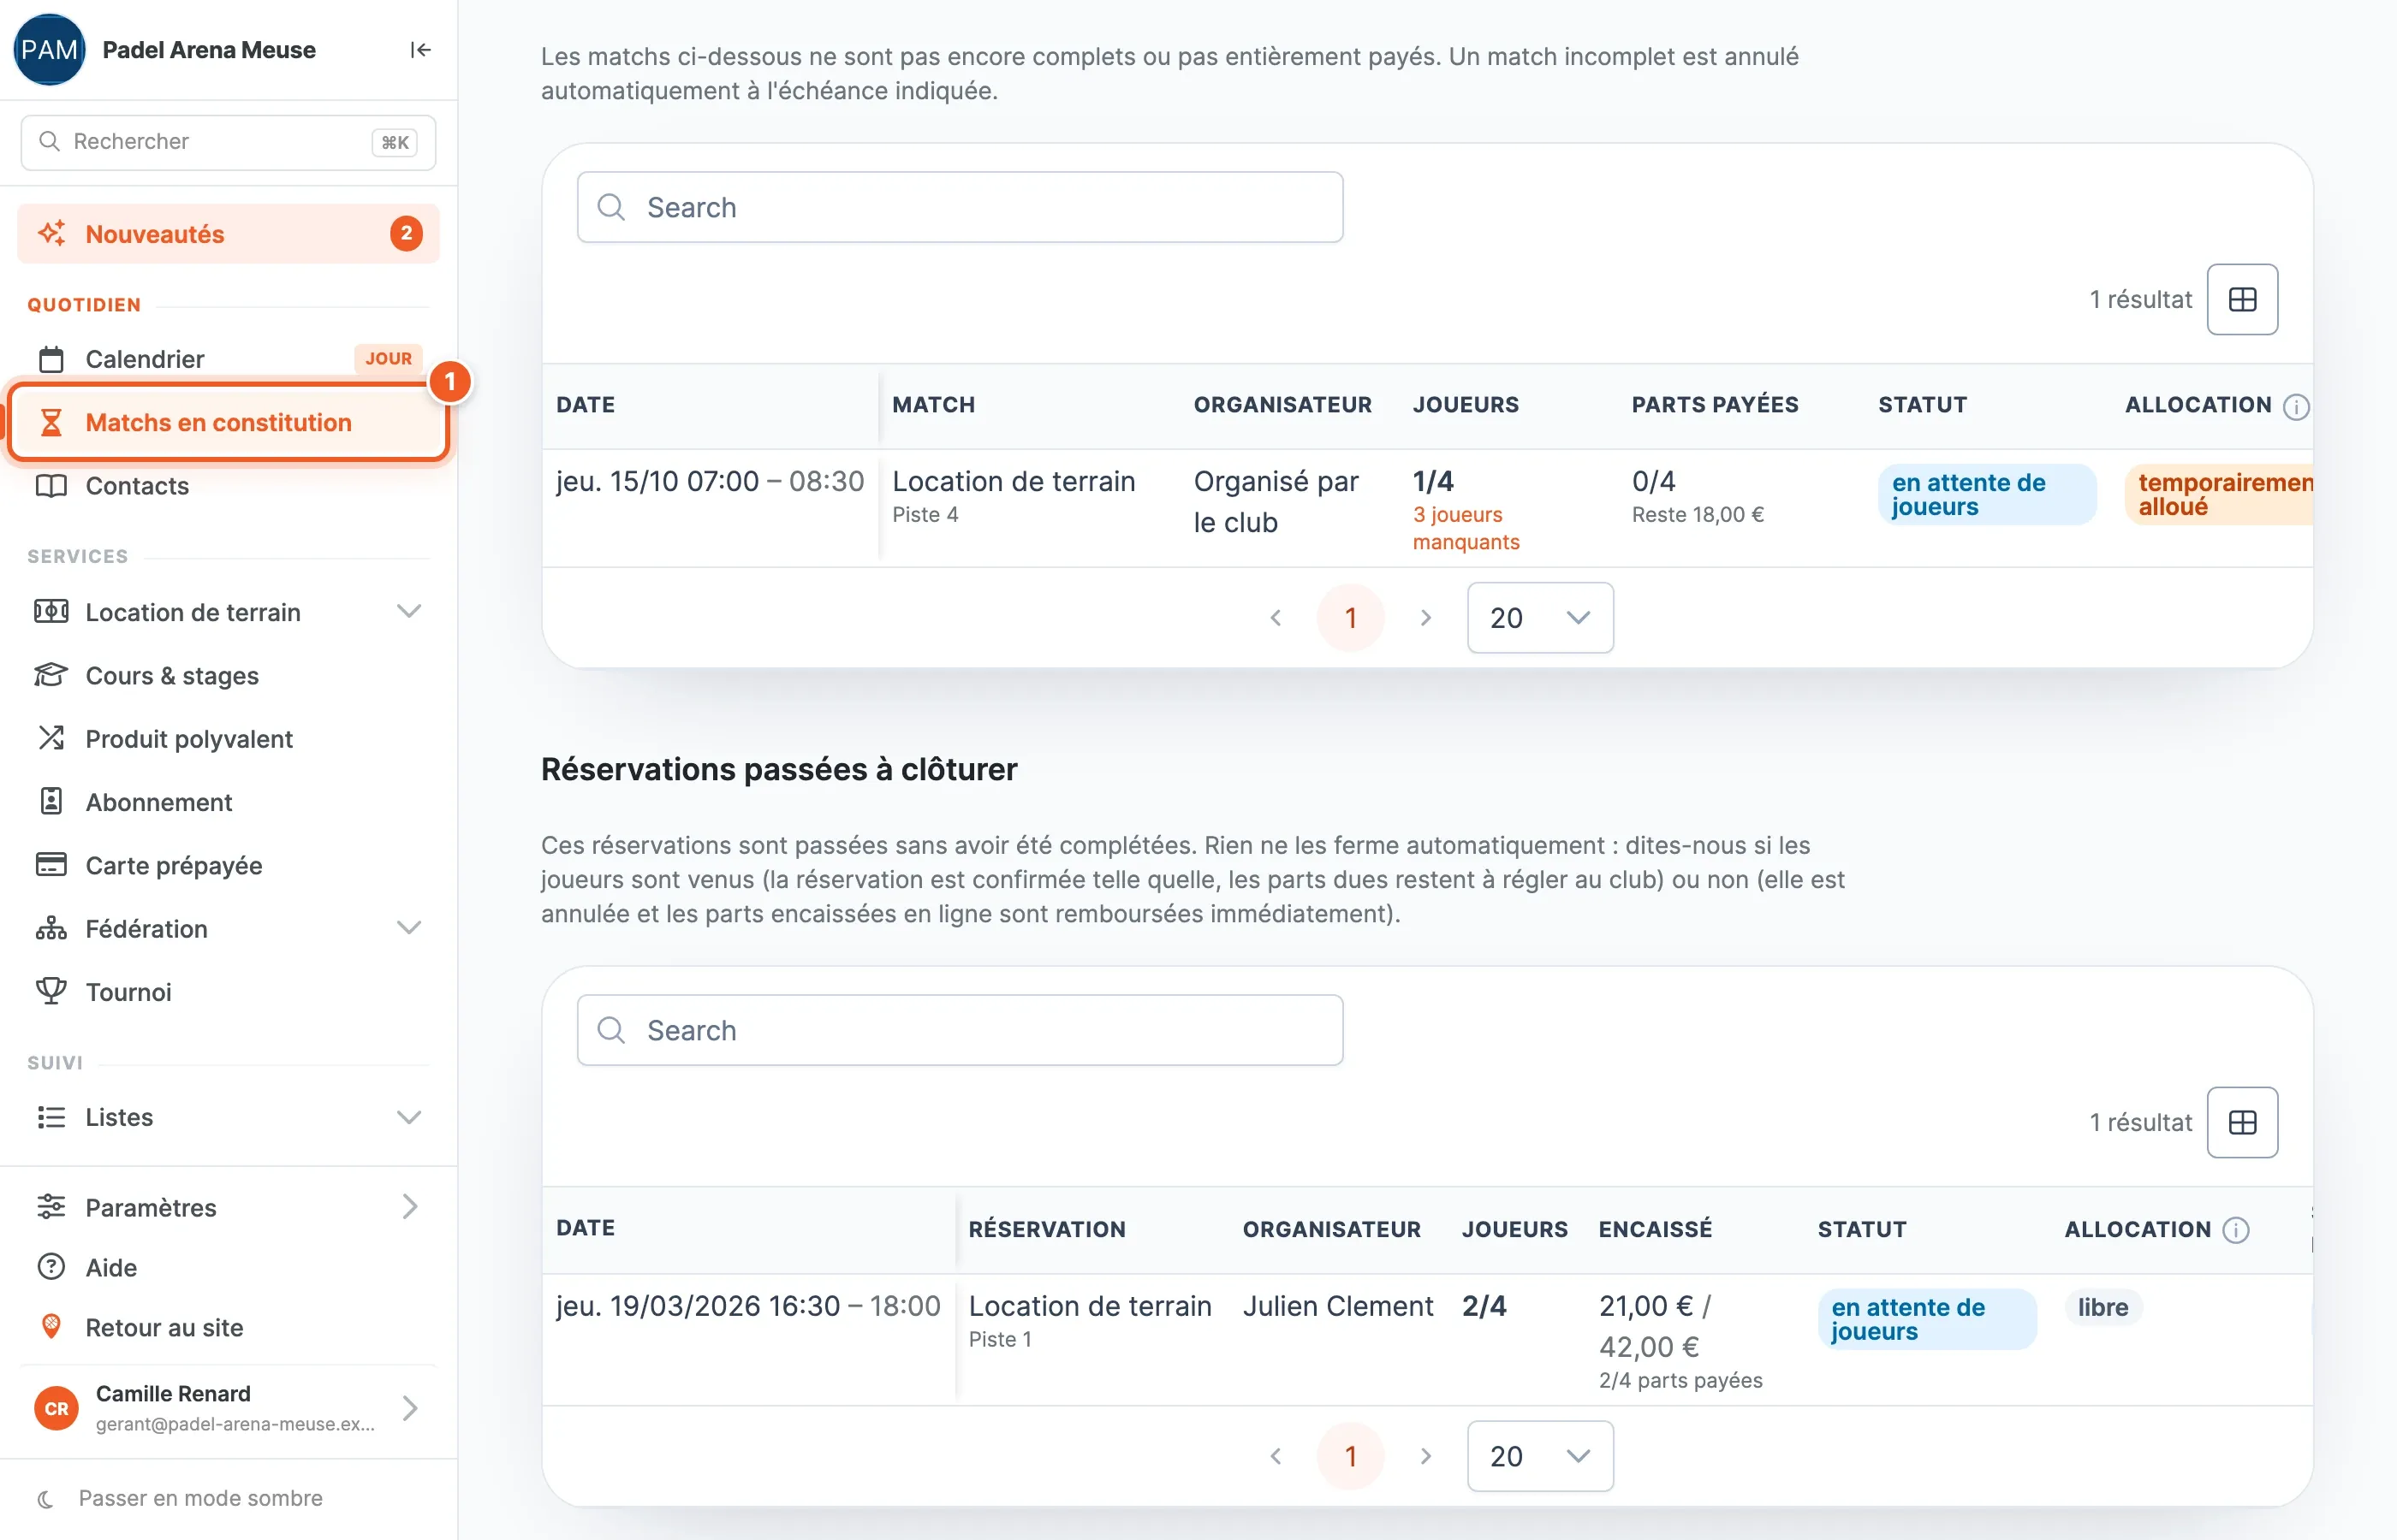Click the Search box in Réservations passées table

960,1029
